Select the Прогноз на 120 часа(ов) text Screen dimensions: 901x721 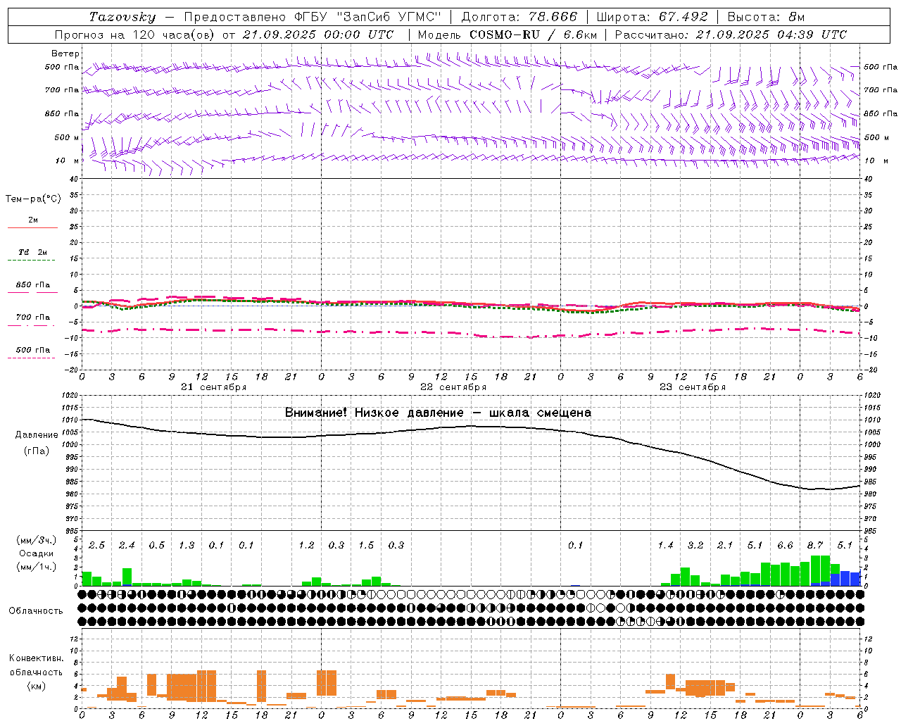(136, 35)
